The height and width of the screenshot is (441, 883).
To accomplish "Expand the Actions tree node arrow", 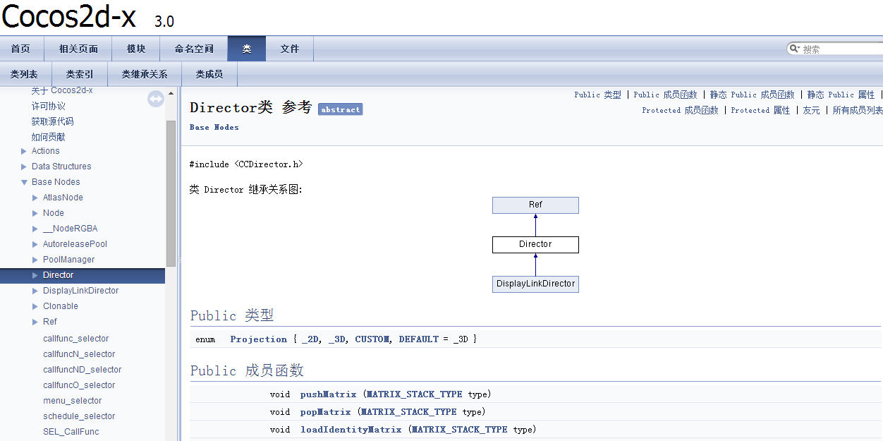I will (25, 151).
